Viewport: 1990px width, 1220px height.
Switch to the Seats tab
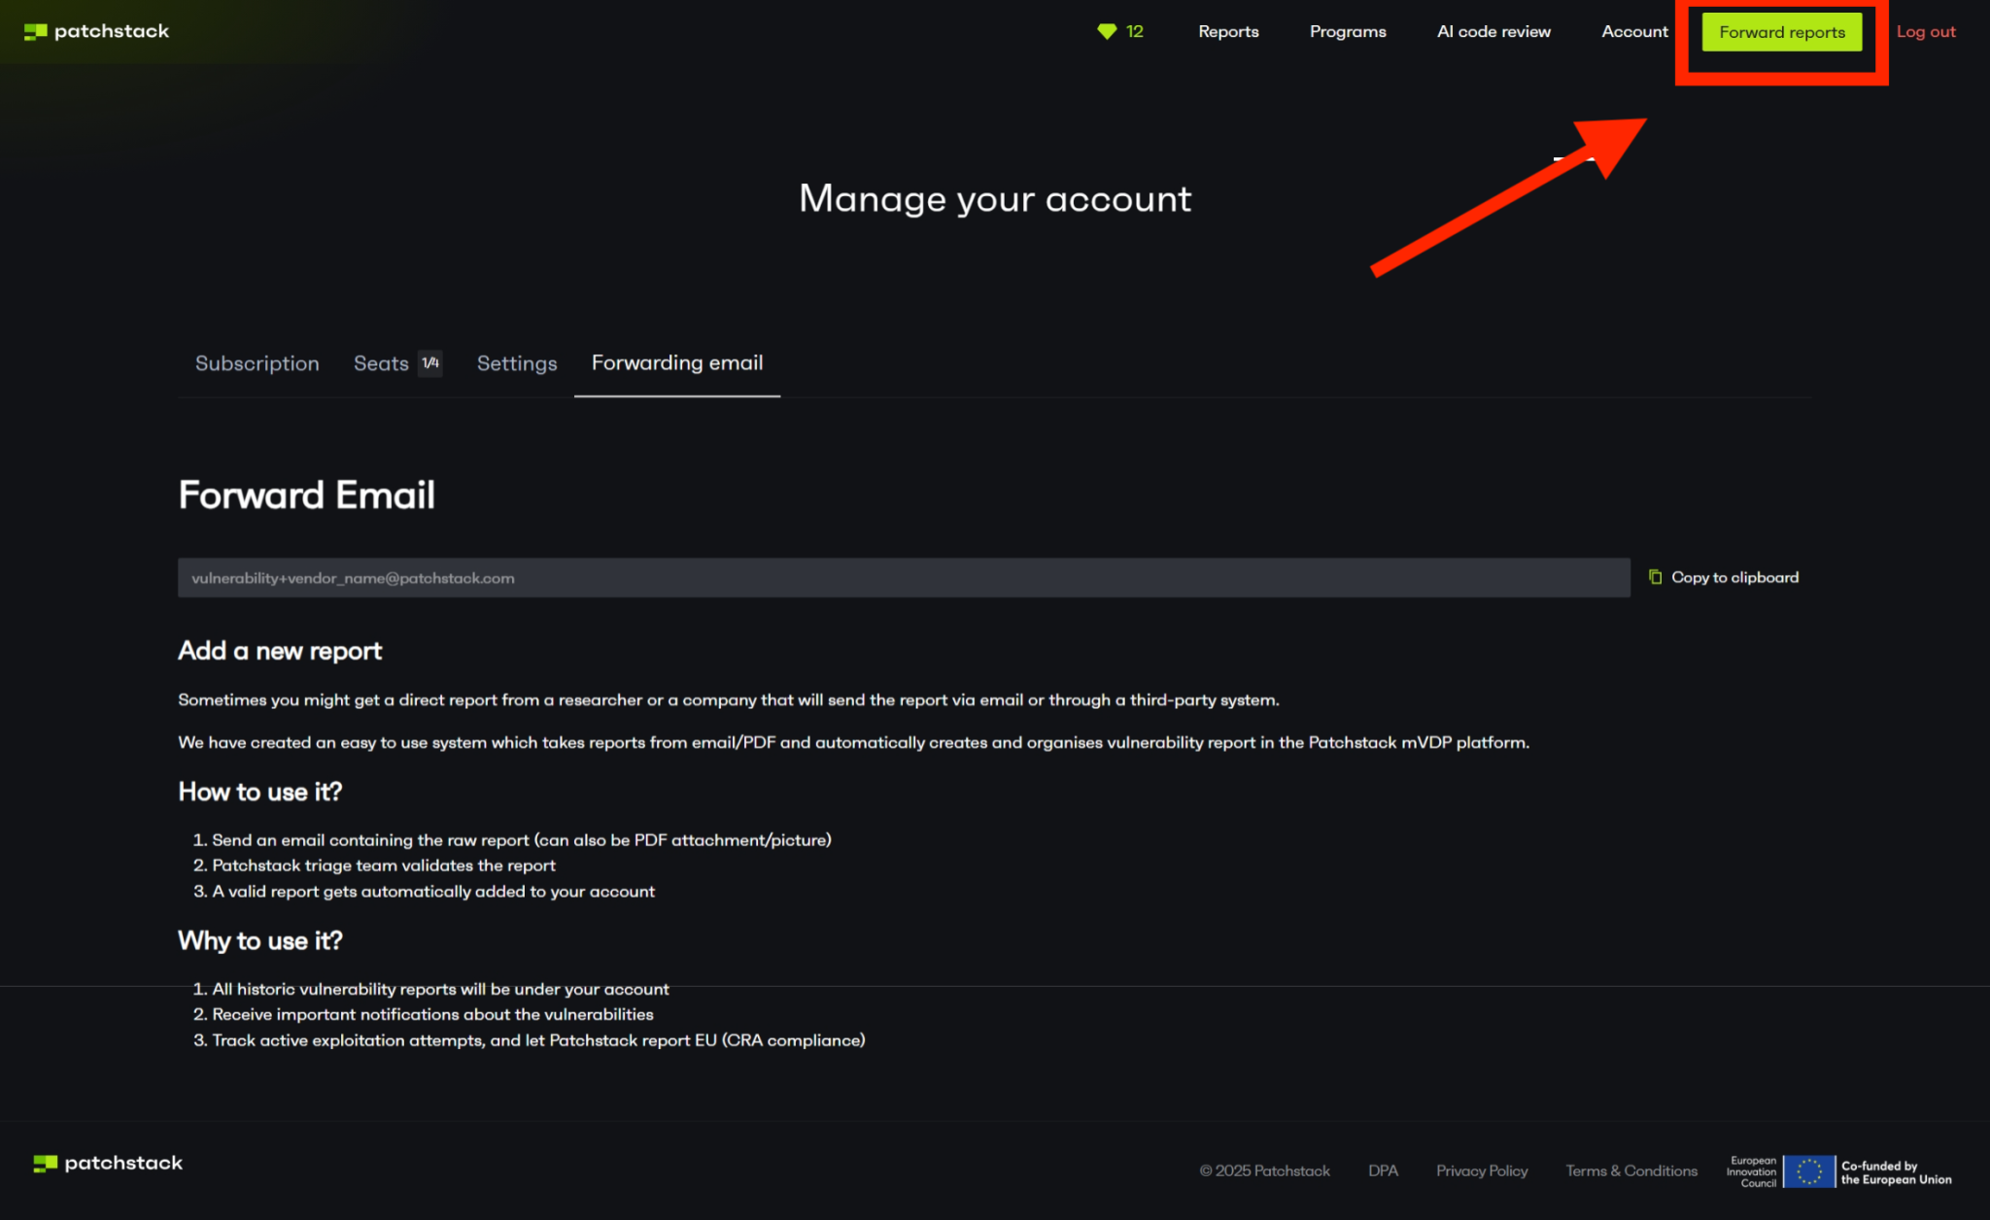381,363
